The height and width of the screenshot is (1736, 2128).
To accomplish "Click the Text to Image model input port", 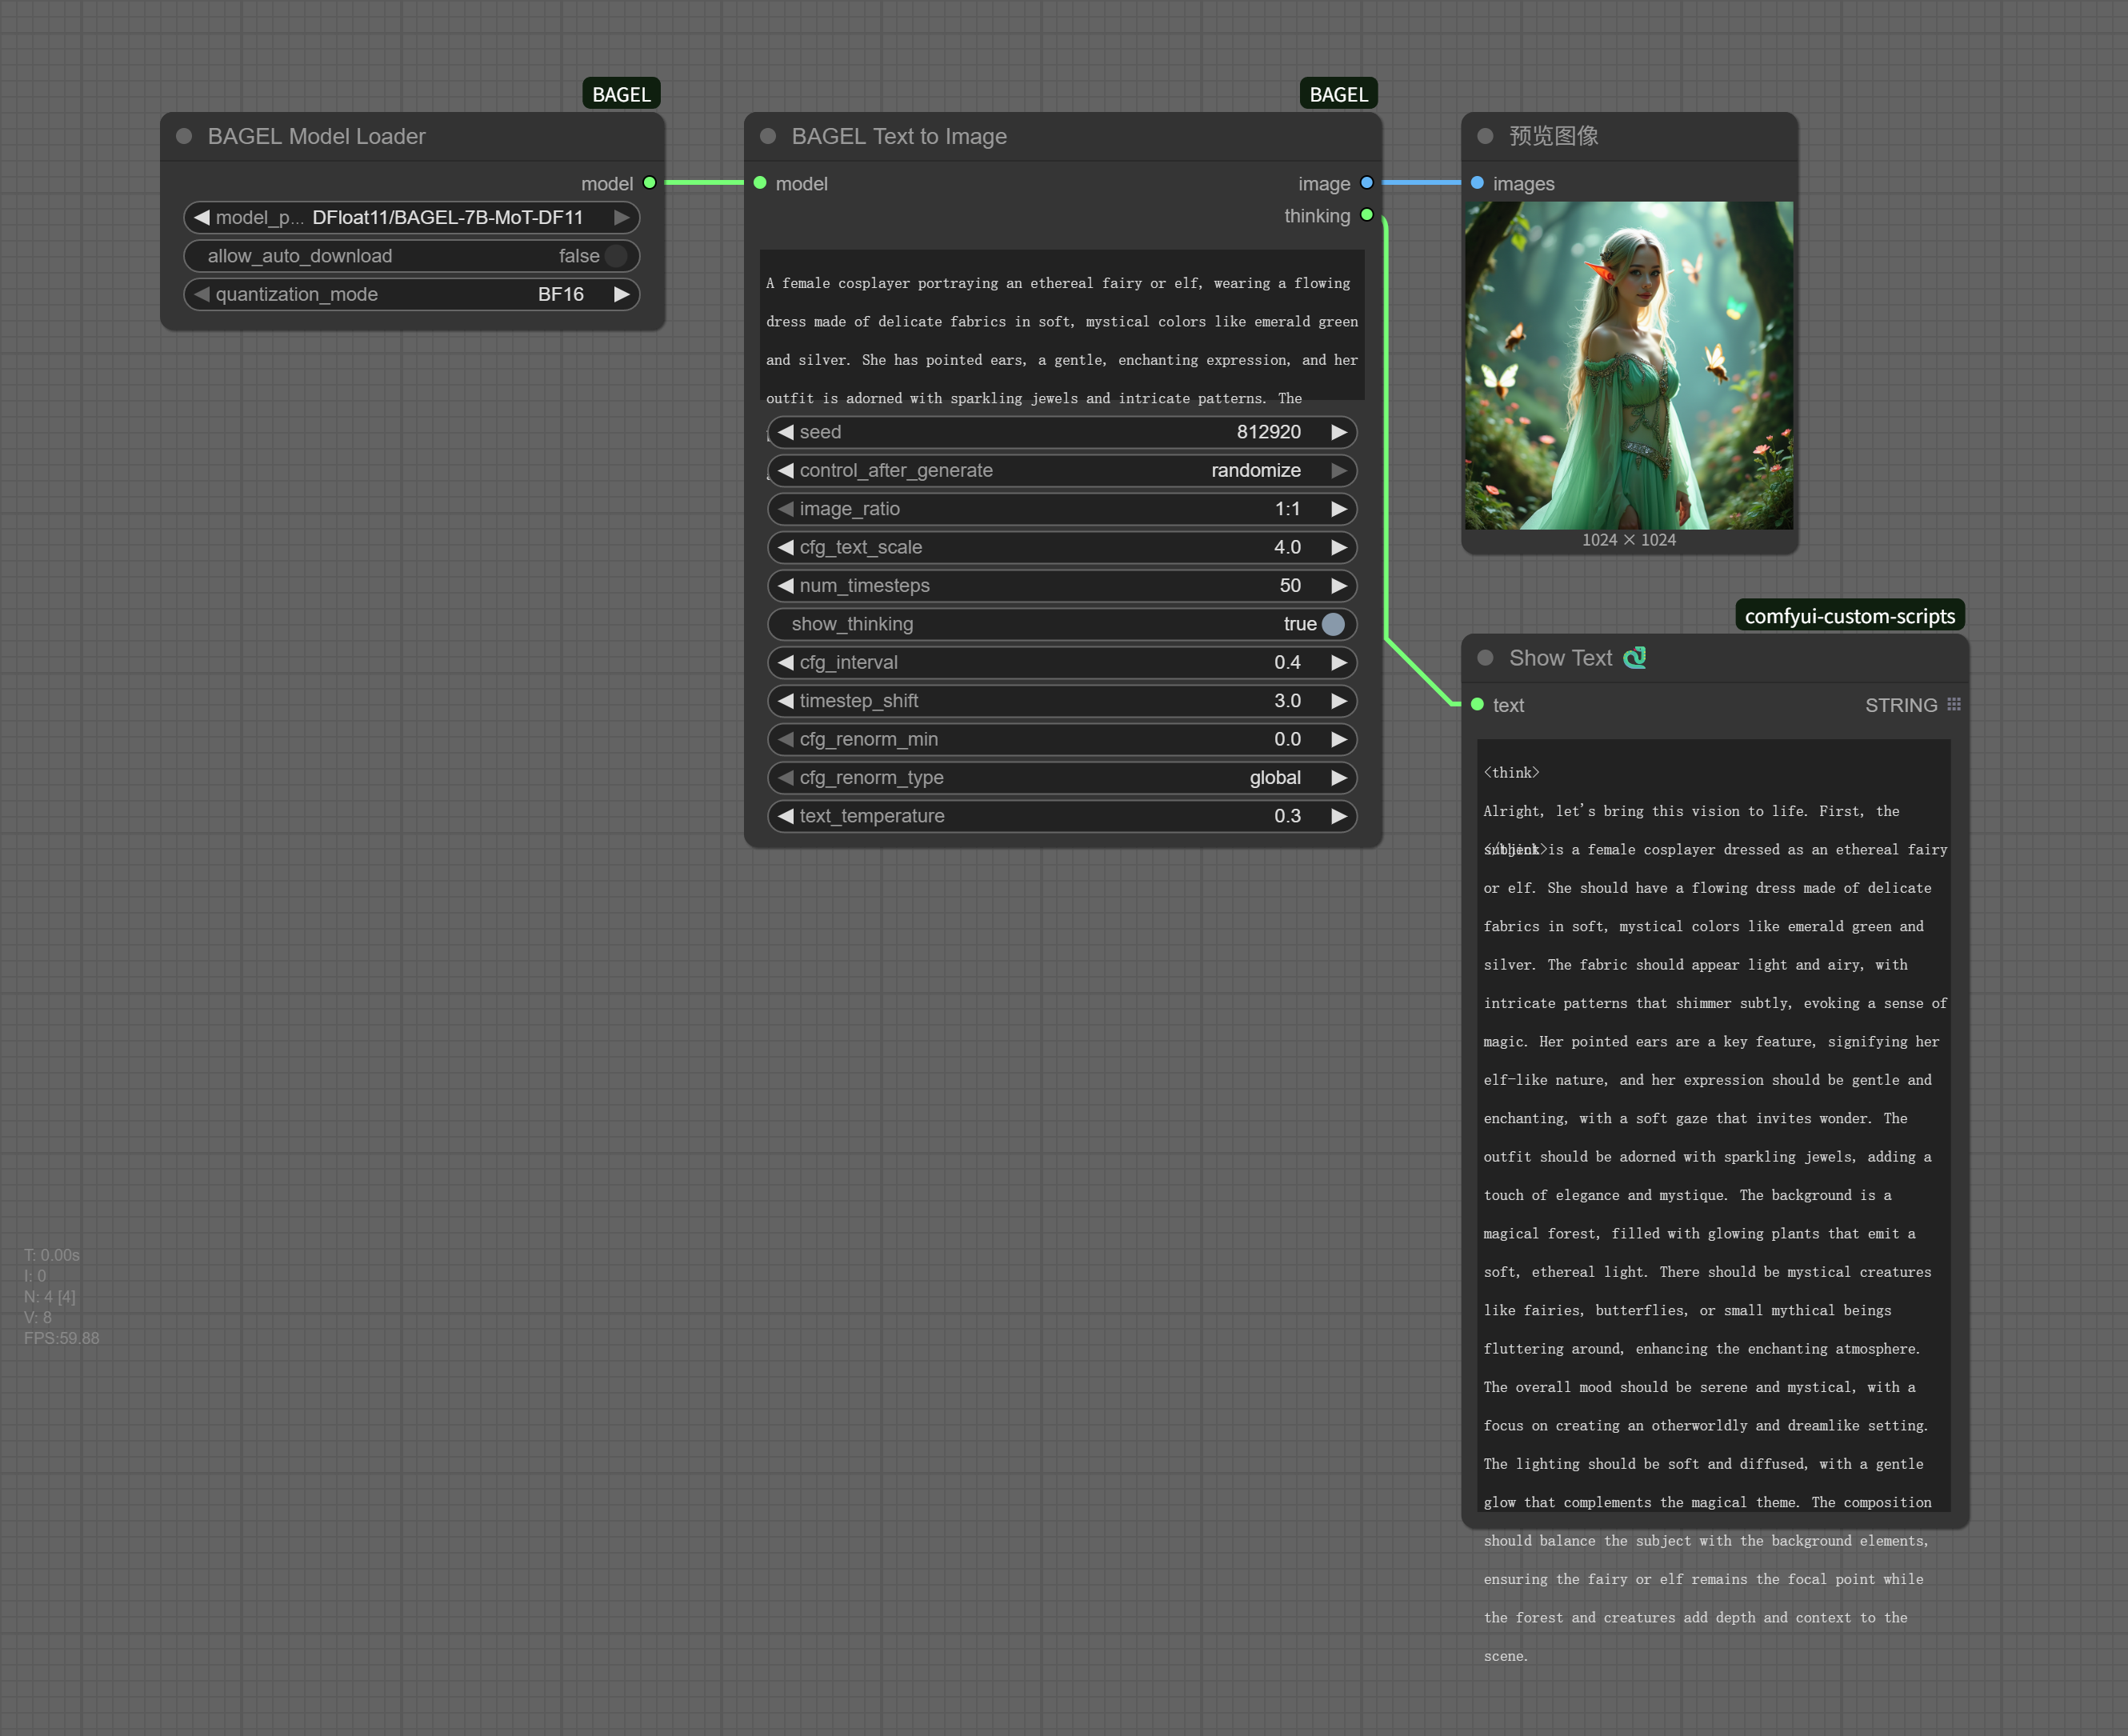I will 760,183.
